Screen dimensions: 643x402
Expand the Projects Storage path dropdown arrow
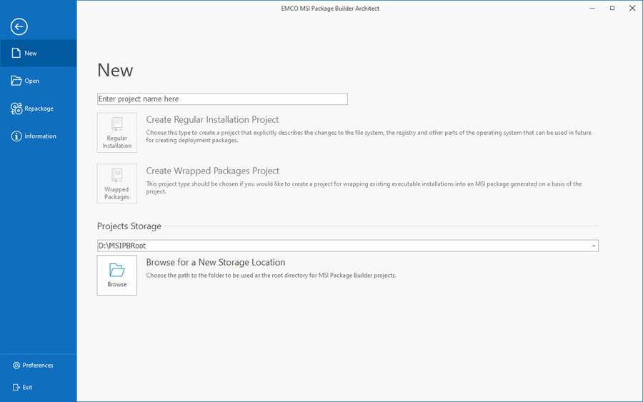pyautogui.click(x=594, y=246)
